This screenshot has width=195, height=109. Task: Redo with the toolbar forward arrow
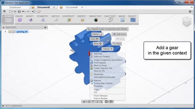pos(28,12)
